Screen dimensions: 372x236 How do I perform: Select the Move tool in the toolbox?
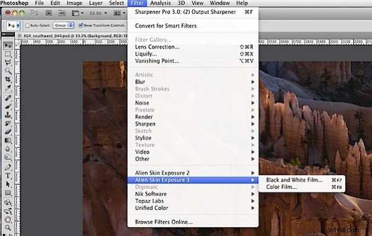[8, 45]
